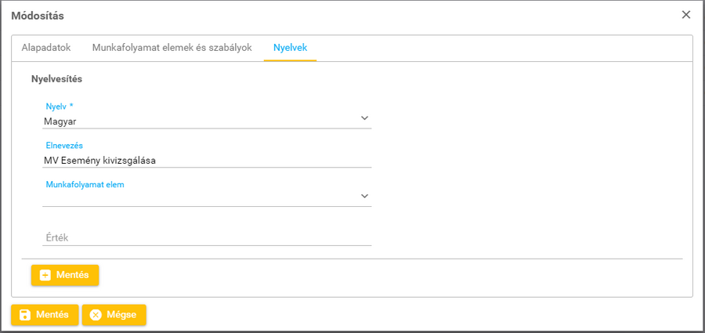Click the Elnevezés field label

[64, 145]
